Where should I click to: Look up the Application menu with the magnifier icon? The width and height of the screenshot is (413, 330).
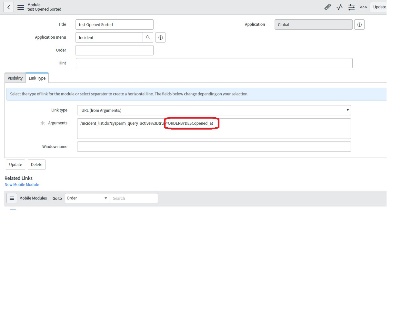coord(148,37)
